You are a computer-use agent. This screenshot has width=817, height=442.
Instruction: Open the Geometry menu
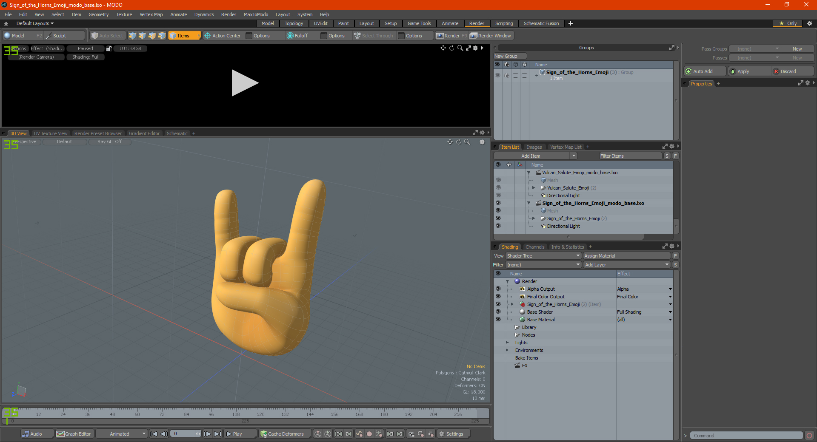[98, 14]
